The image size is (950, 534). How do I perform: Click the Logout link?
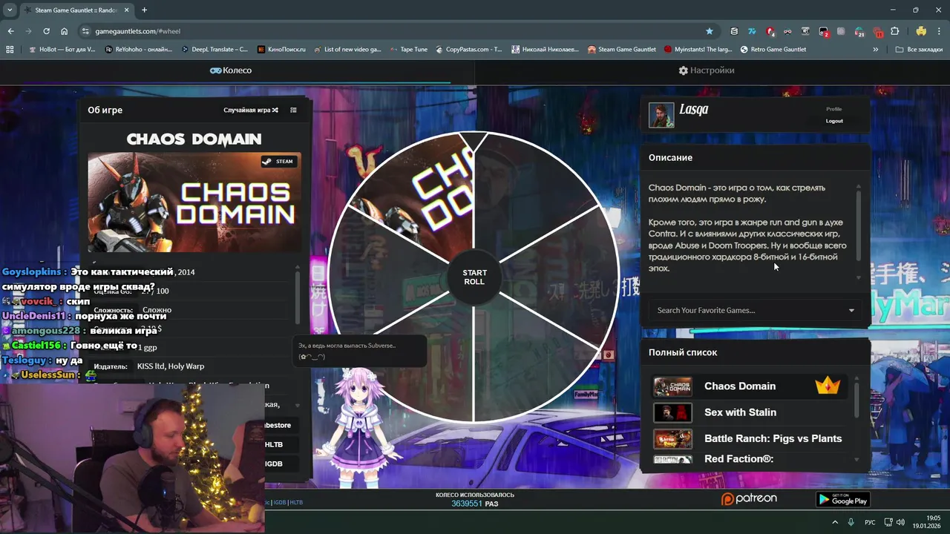[834, 121]
